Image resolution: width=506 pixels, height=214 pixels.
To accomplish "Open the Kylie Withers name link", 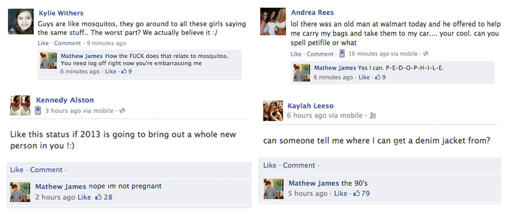I will pos(61,13).
